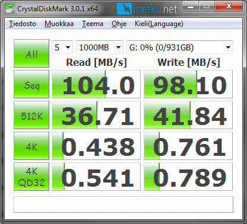Open the test count dropdown showing 5
This screenshot has height=224, width=247.
pyautogui.click(x=62, y=47)
